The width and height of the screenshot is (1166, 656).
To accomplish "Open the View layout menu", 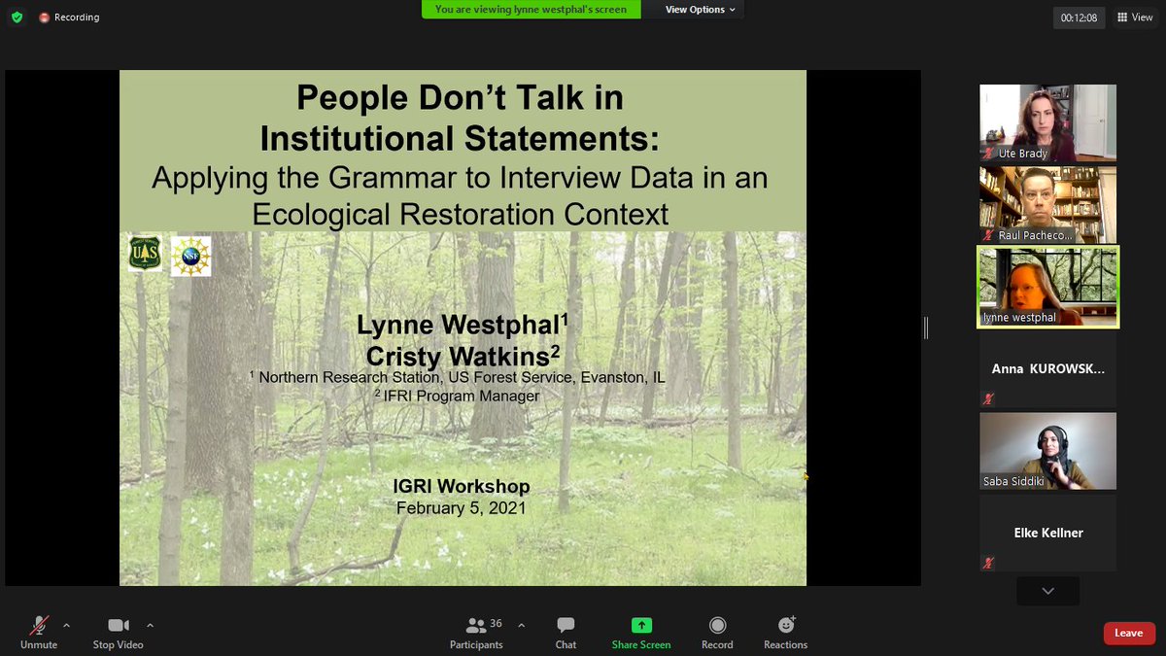I will point(1134,17).
